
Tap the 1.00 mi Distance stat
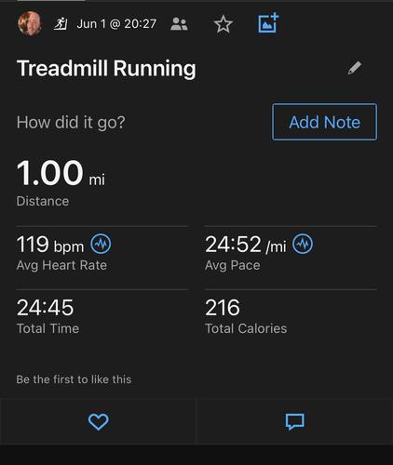61,182
